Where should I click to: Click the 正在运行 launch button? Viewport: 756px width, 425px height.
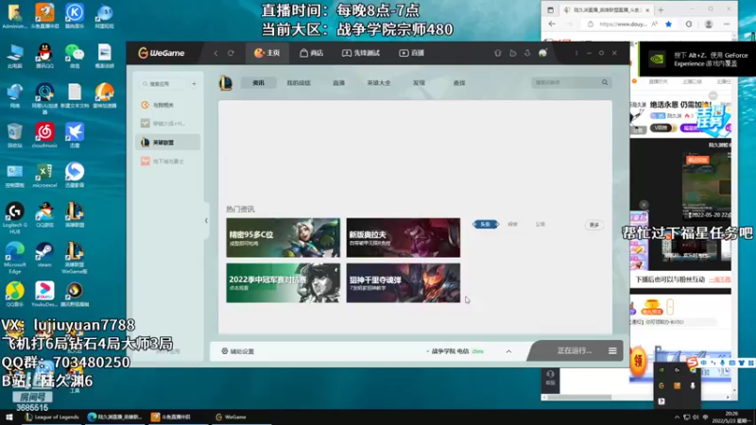(x=574, y=350)
